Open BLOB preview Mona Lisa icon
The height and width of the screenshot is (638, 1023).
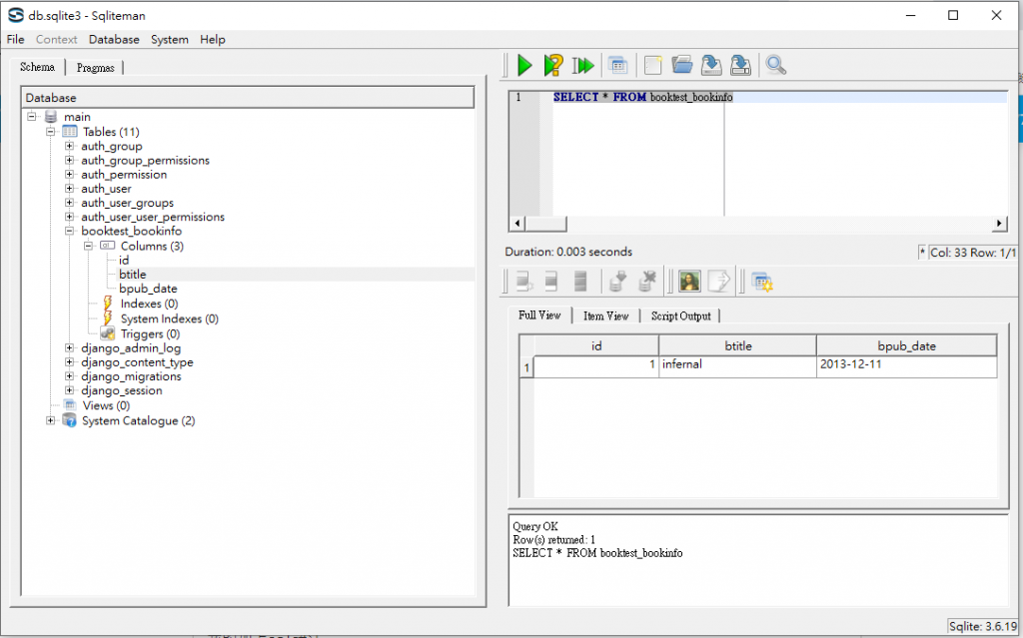coord(689,282)
